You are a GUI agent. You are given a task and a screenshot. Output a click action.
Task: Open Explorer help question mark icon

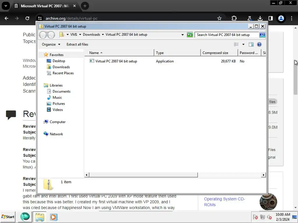point(259,44)
